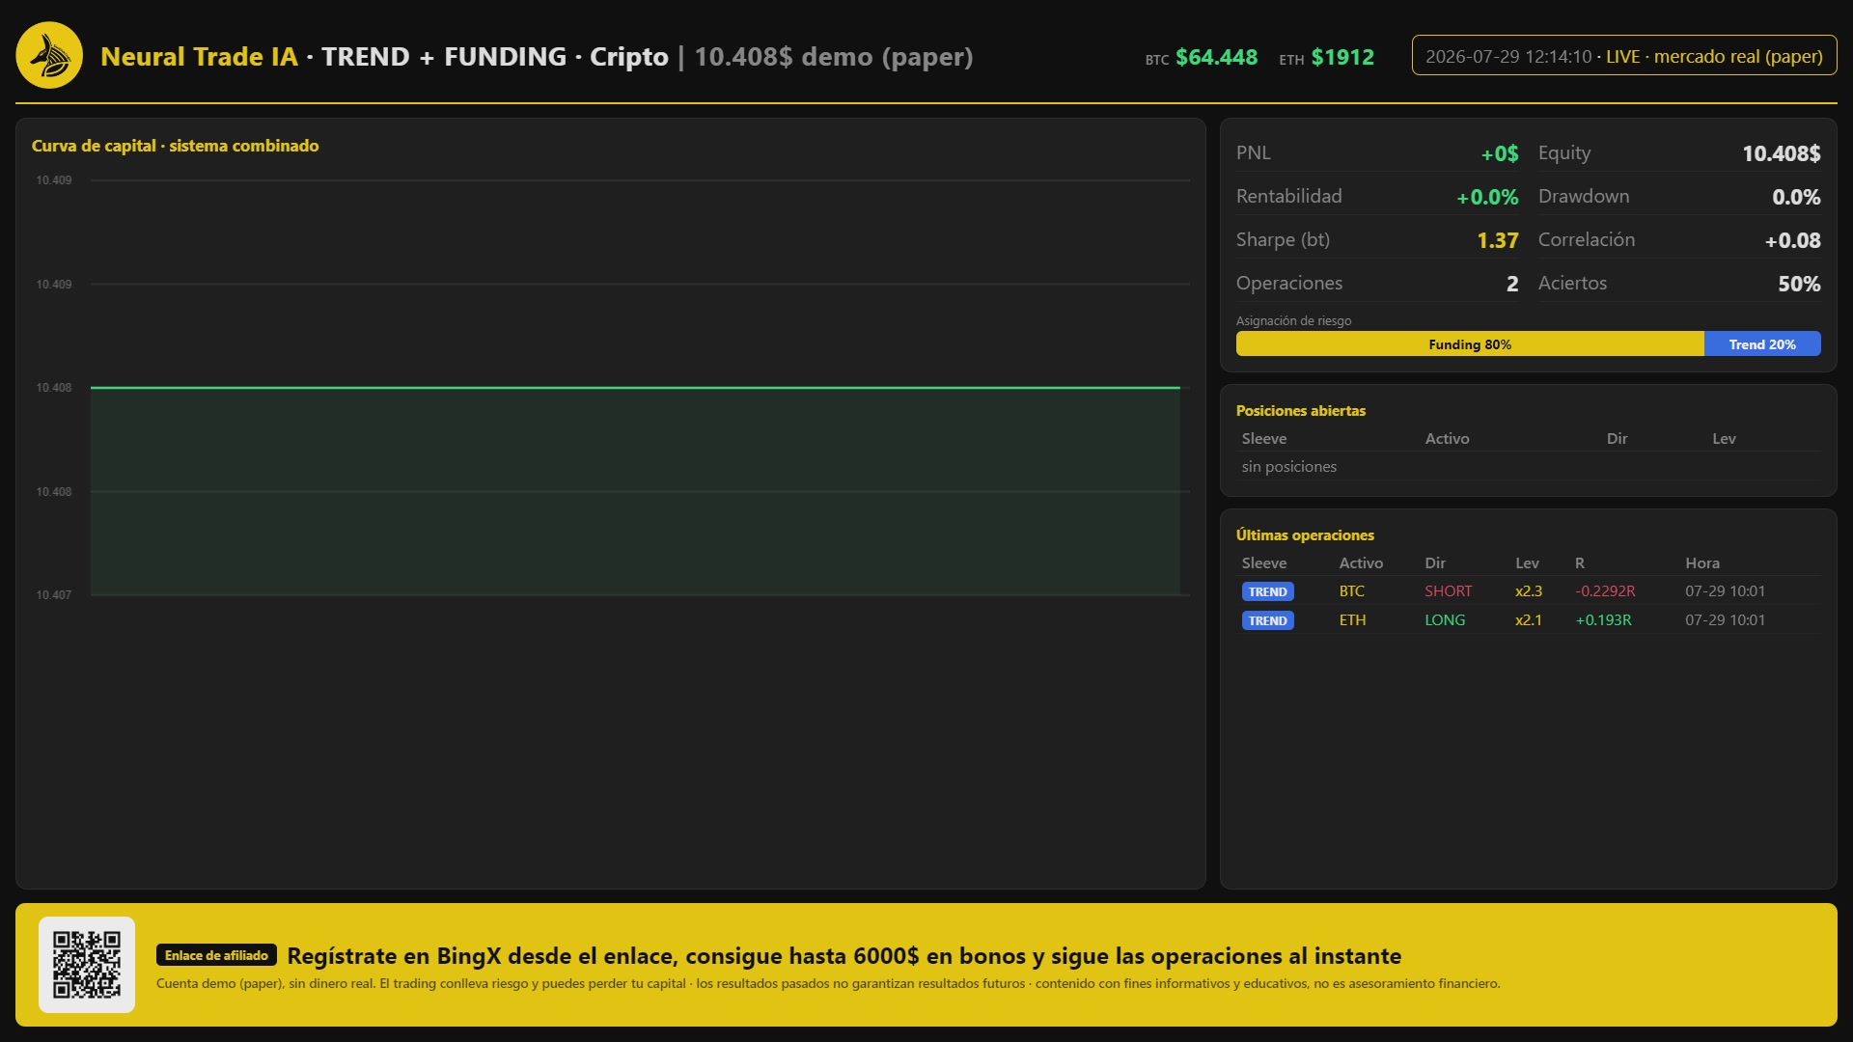Image resolution: width=1853 pixels, height=1042 pixels.
Task: Click the PNL value +0$
Action: point(1500,153)
